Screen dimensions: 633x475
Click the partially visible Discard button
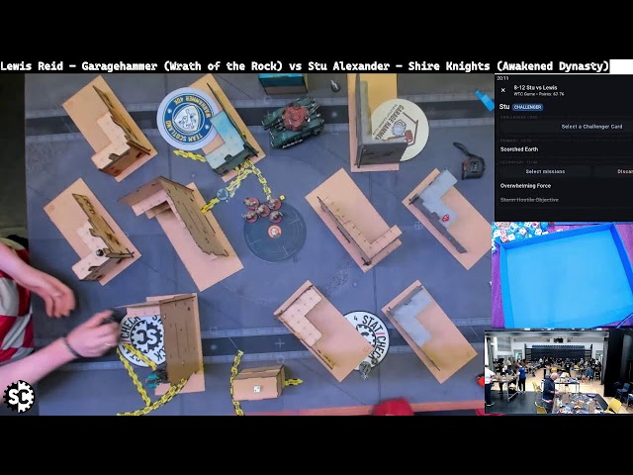tap(625, 171)
